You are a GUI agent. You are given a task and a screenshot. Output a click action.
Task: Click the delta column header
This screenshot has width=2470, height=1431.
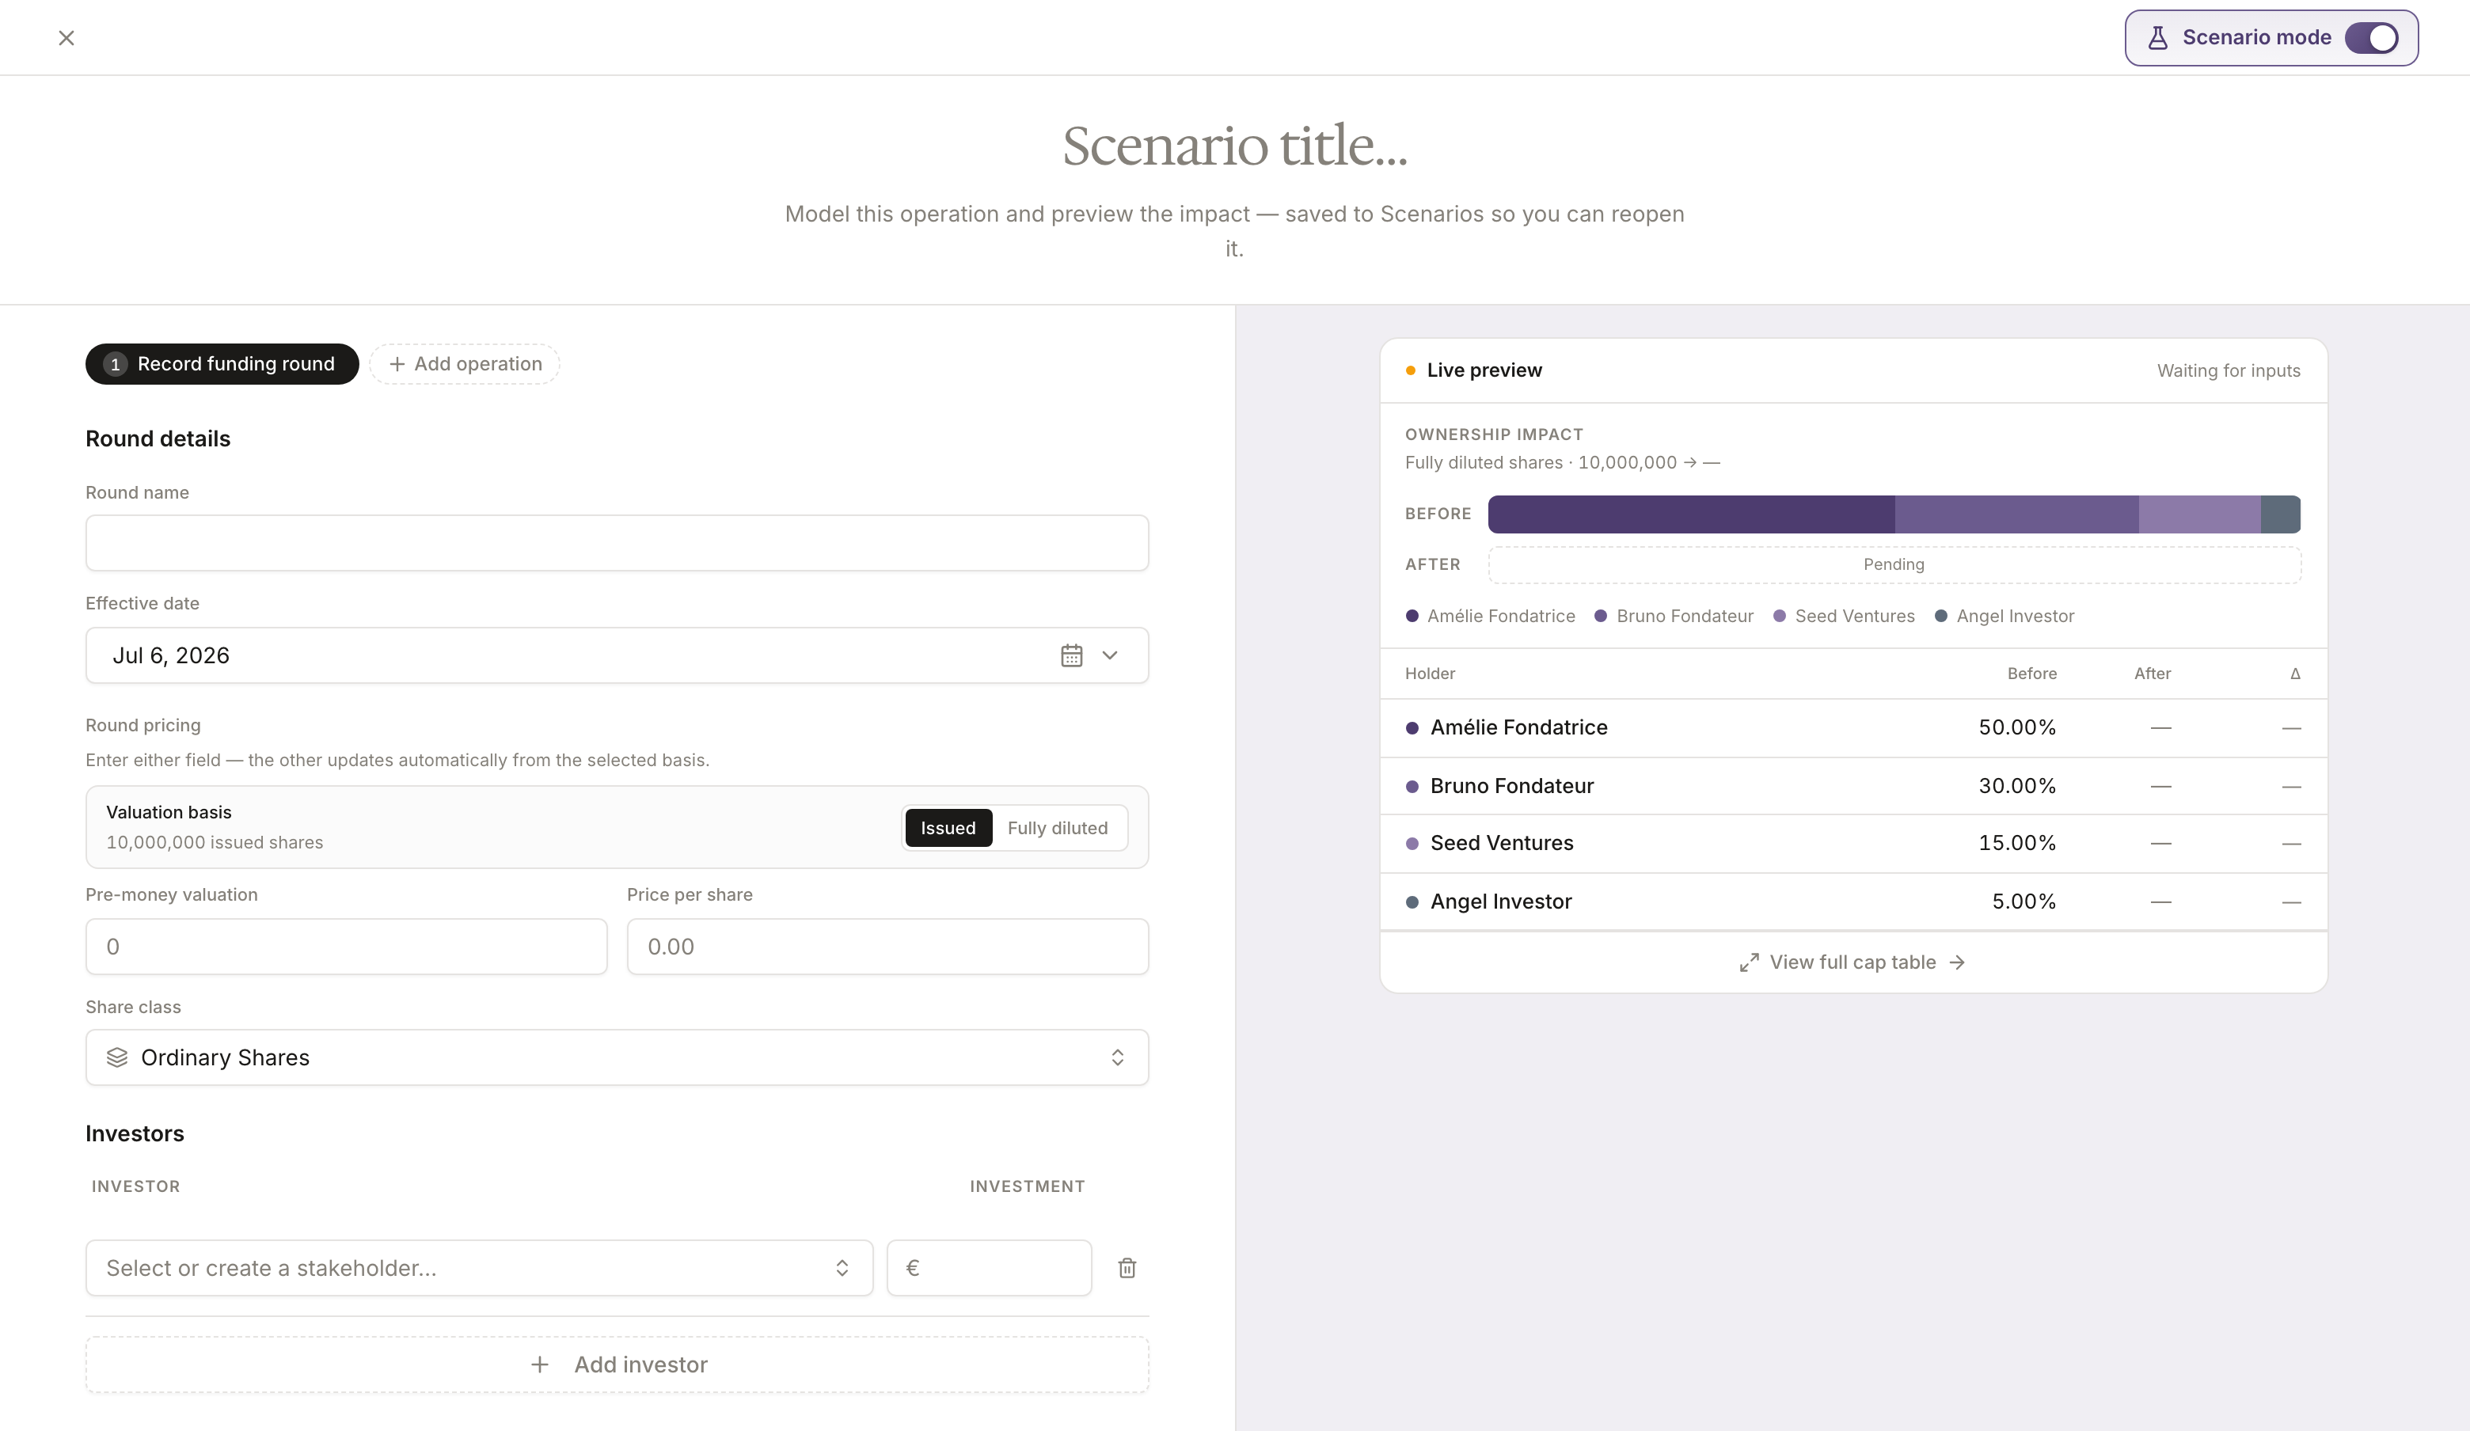[2294, 674]
